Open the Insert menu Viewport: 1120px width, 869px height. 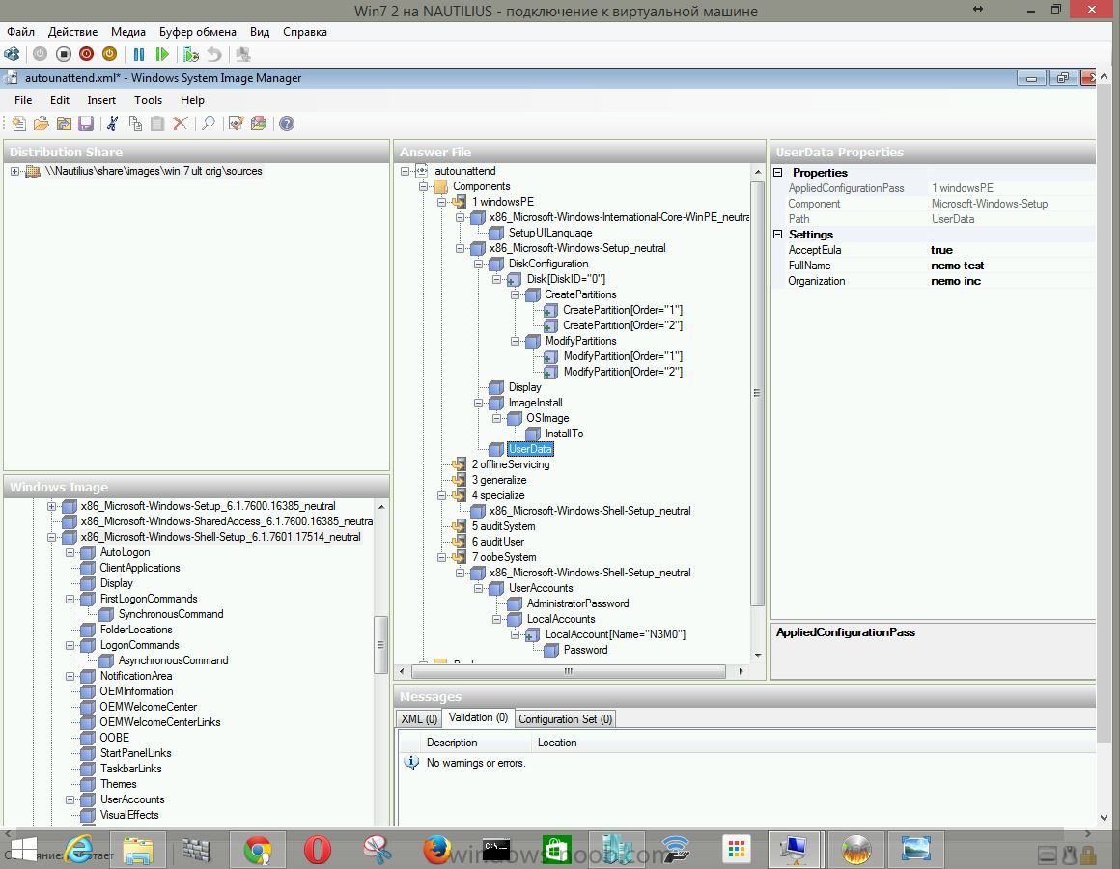[101, 100]
